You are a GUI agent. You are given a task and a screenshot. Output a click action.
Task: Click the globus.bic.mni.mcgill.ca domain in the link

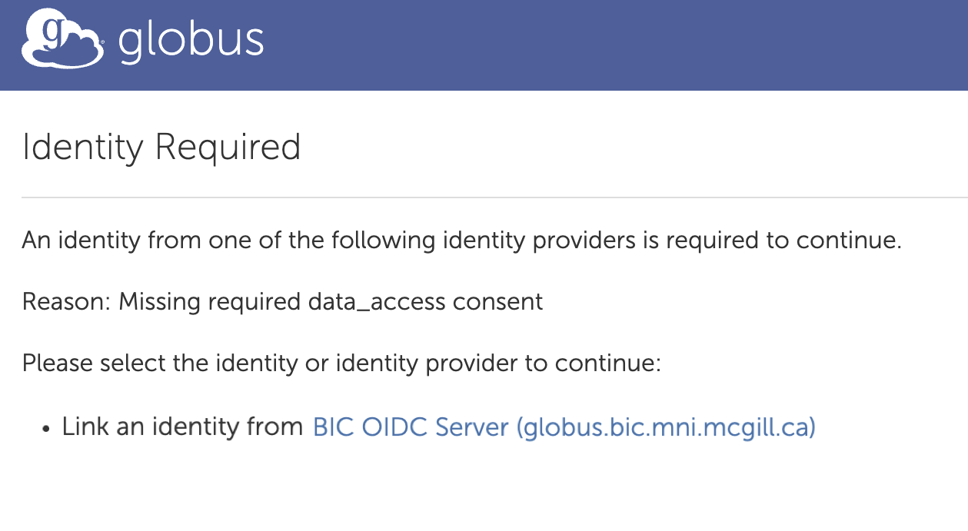tap(667, 427)
